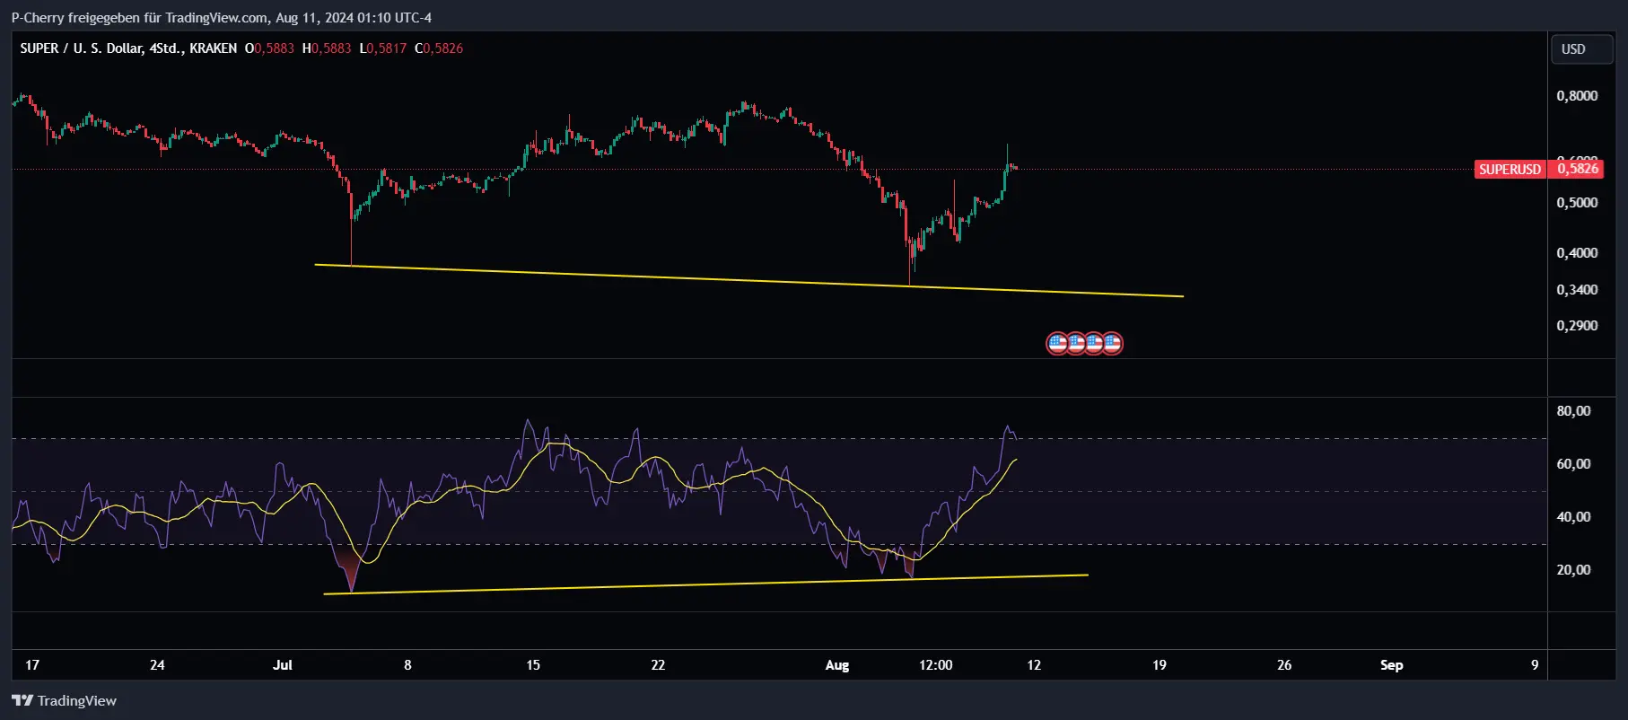Click the TradingView logo at bottom left
The width and height of the screenshot is (1628, 720).
[64, 700]
